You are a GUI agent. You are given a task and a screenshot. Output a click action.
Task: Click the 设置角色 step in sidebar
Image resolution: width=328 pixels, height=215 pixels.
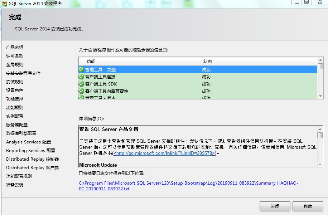(x=14, y=90)
